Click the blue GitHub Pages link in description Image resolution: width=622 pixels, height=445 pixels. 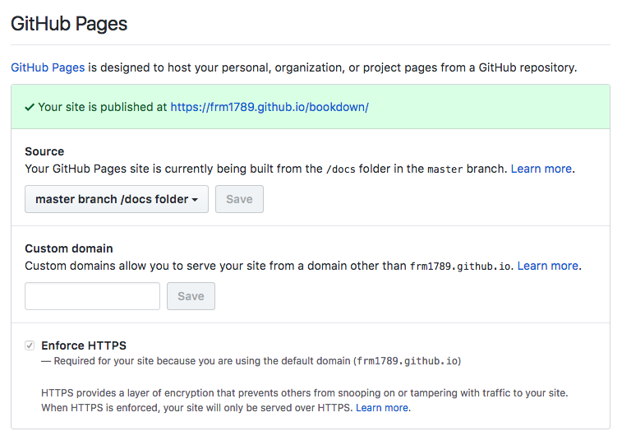point(48,67)
